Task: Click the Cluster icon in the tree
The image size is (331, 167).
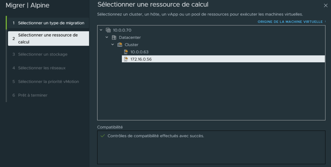Action: coord(120,45)
